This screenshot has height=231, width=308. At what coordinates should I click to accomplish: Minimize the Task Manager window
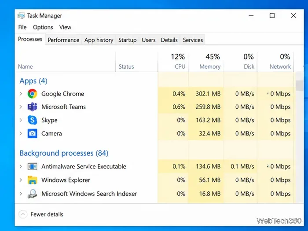pyautogui.click(x=251, y=15)
